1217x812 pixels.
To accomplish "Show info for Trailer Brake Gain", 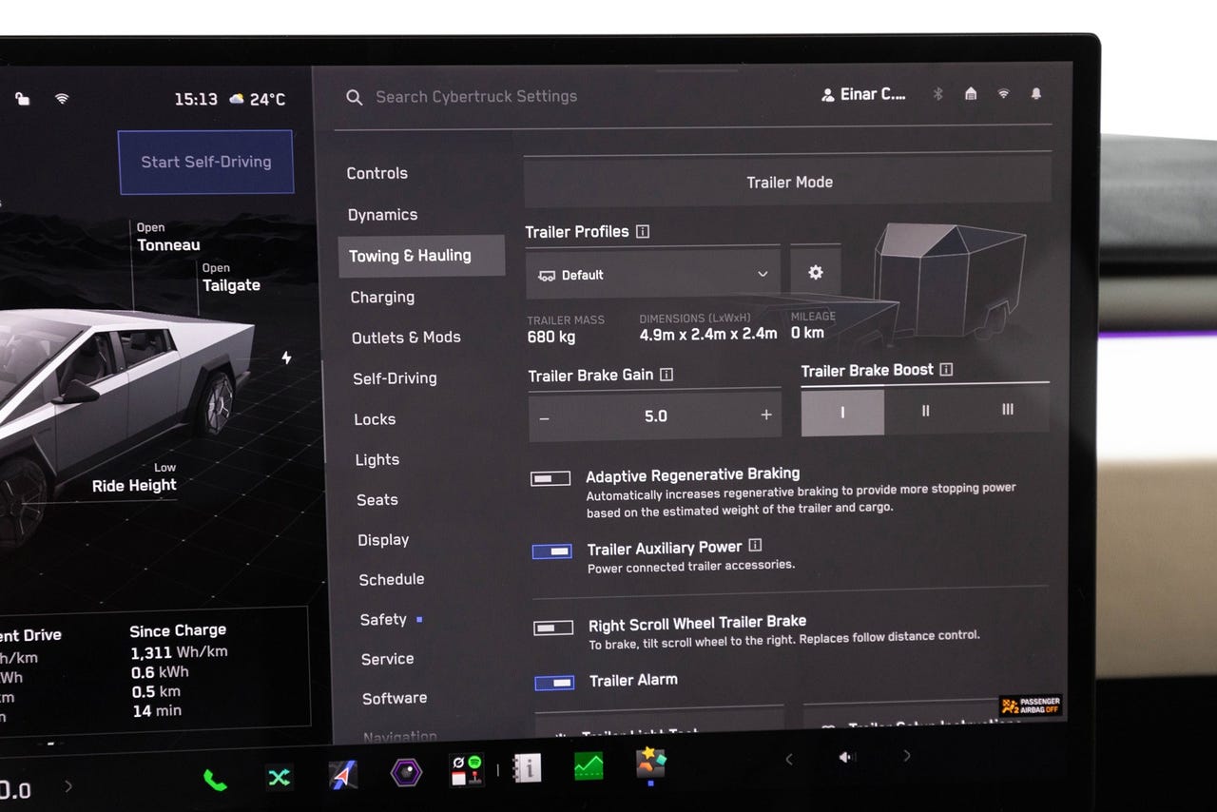I will (666, 375).
